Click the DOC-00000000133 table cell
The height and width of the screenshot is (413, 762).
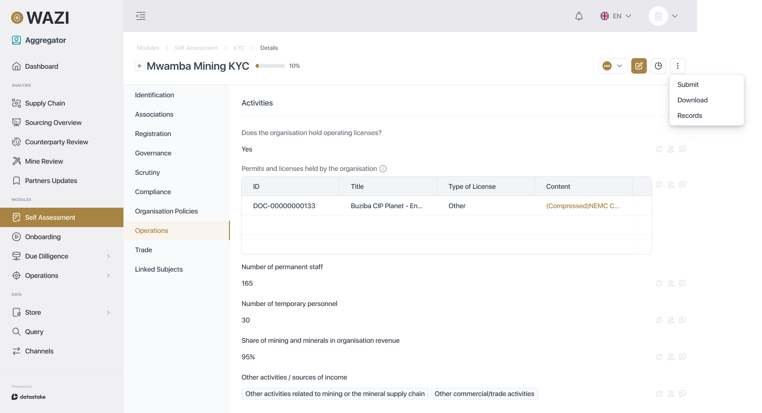click(x=290, y=206)
